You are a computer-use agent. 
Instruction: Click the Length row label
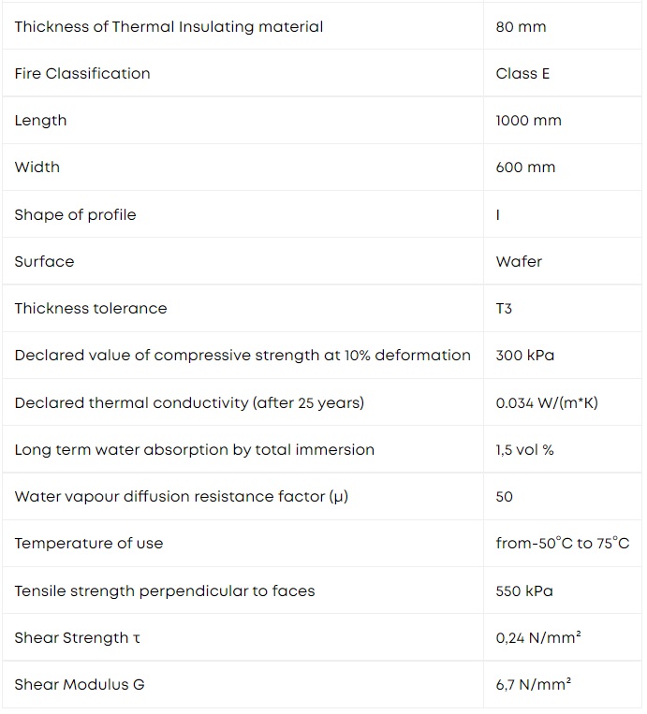(x=40, y=121)
